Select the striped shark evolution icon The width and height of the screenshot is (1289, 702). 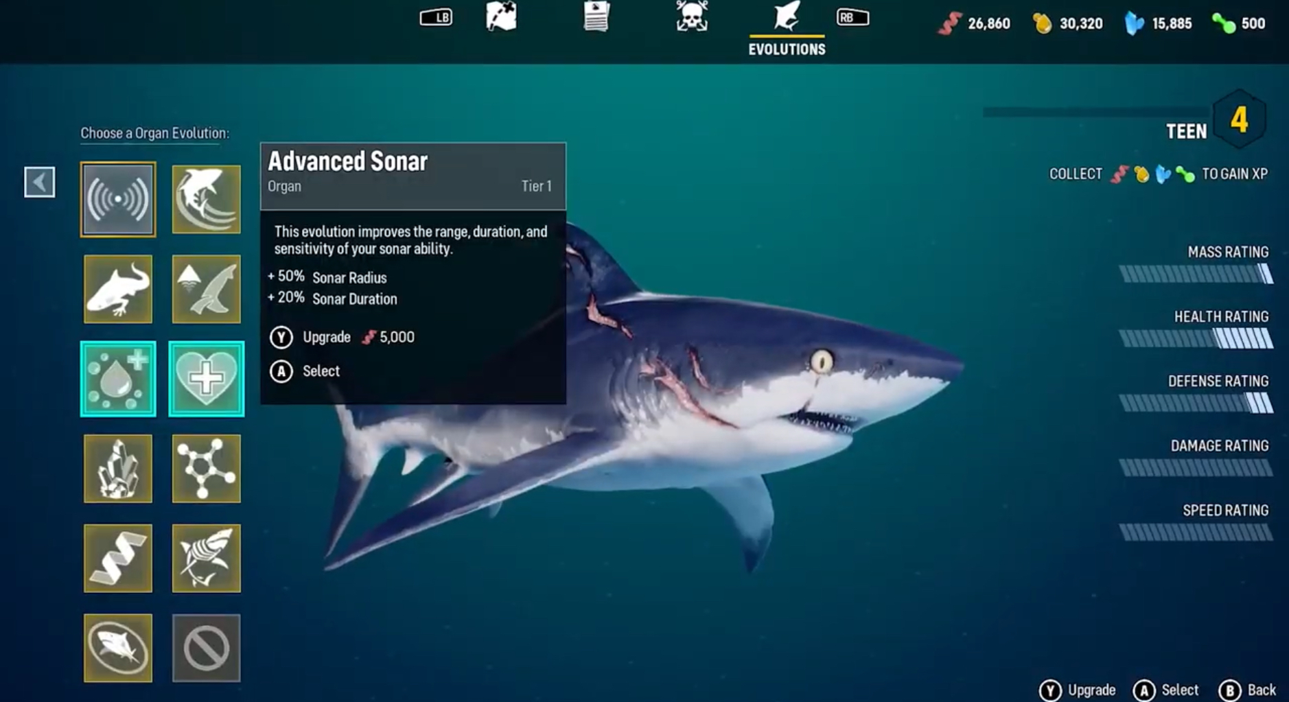coord(206,559)
